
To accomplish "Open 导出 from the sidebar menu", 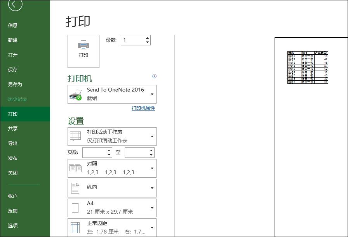I will click(13, 143).
